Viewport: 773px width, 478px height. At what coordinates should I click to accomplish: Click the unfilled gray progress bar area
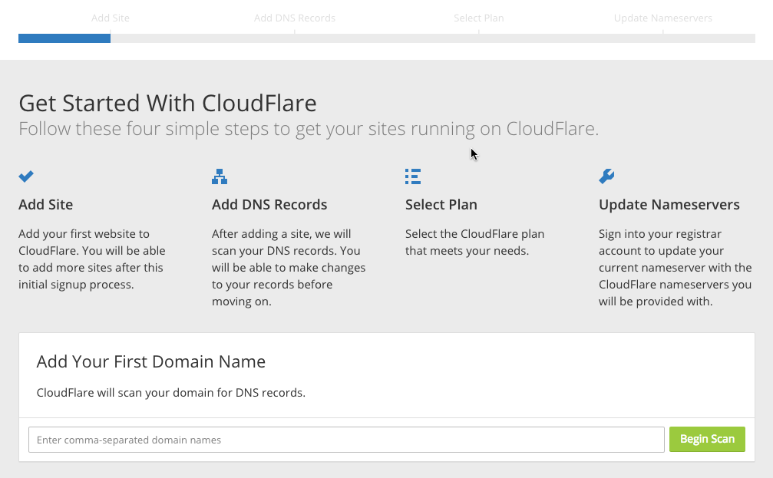[x=433, y=38]
